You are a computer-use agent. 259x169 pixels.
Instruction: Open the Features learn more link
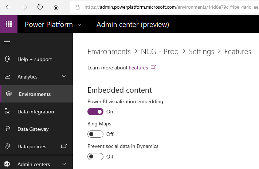click(x=138, y=68)
